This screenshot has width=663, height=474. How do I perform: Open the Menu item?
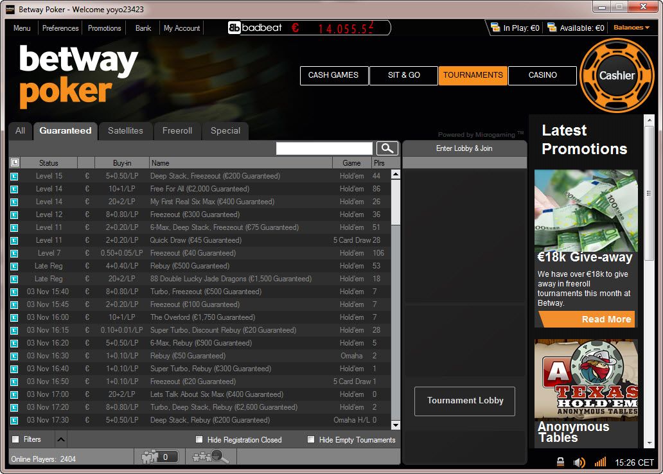(x=22, y=28)
